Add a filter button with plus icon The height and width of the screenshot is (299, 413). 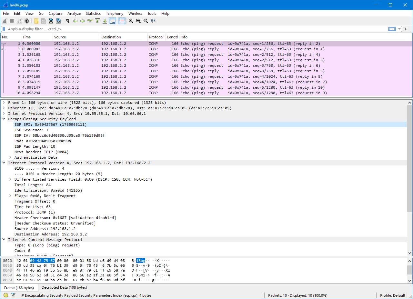(405, 29)
